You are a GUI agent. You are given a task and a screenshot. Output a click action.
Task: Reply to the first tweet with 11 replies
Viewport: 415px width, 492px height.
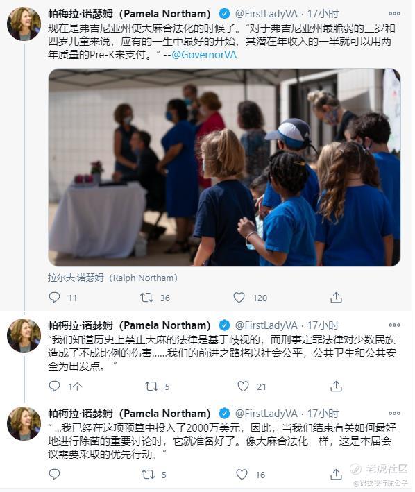(x=54, y=297)
